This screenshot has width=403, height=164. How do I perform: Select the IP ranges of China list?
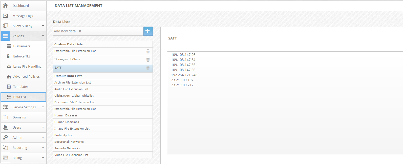coord(103,60)
